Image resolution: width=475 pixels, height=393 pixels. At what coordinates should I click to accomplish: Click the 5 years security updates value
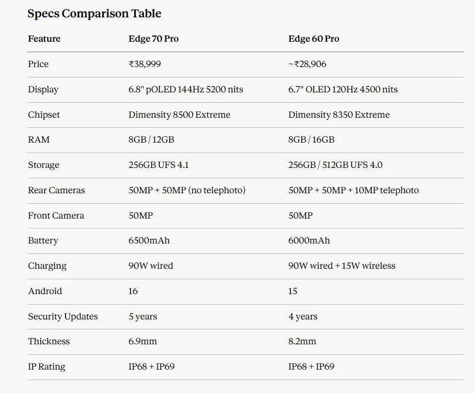click(142, 316)
